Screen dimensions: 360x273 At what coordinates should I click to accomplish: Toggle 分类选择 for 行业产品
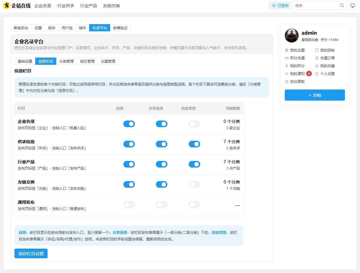[162, 164]
